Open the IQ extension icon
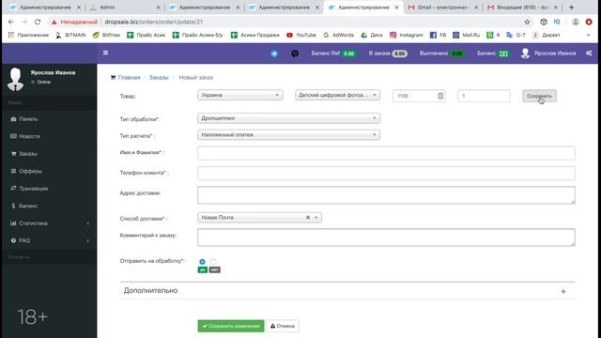 coord(557,22)
